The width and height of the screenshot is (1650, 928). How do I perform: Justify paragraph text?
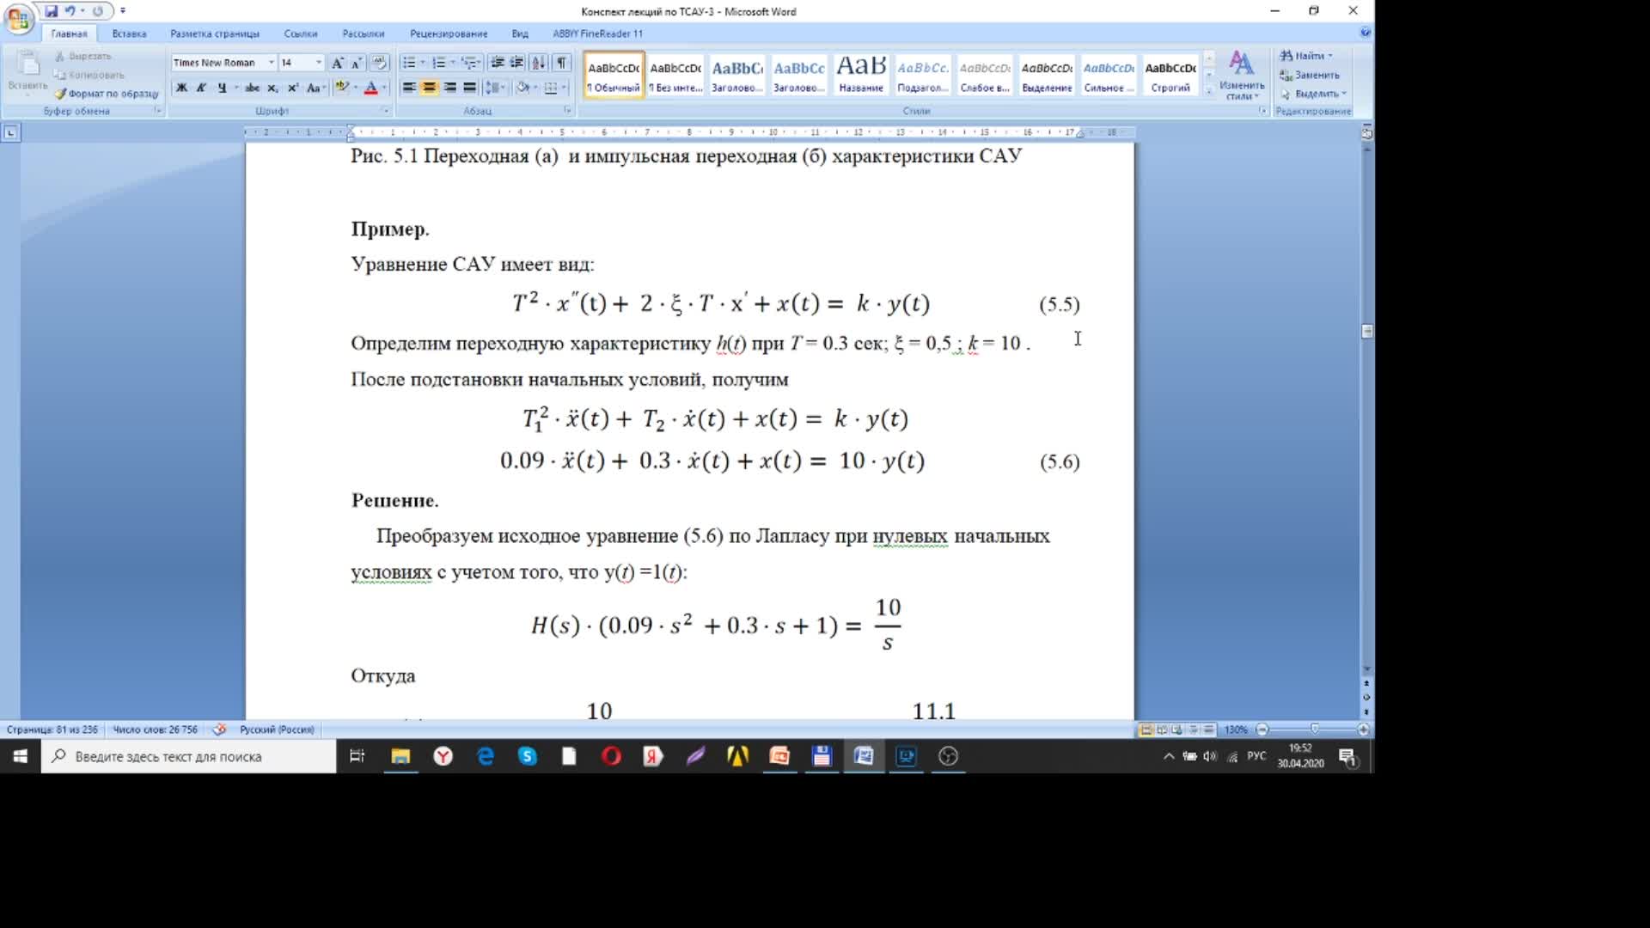[469, 88]
